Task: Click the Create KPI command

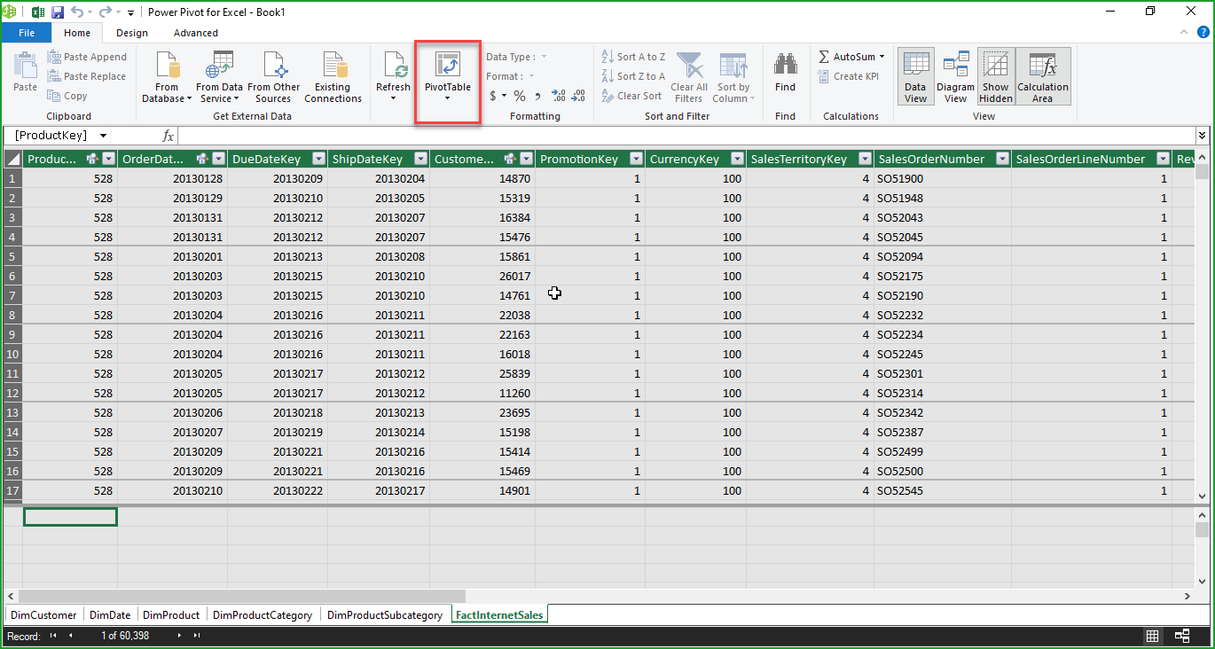Action: [x=849, y=76]
